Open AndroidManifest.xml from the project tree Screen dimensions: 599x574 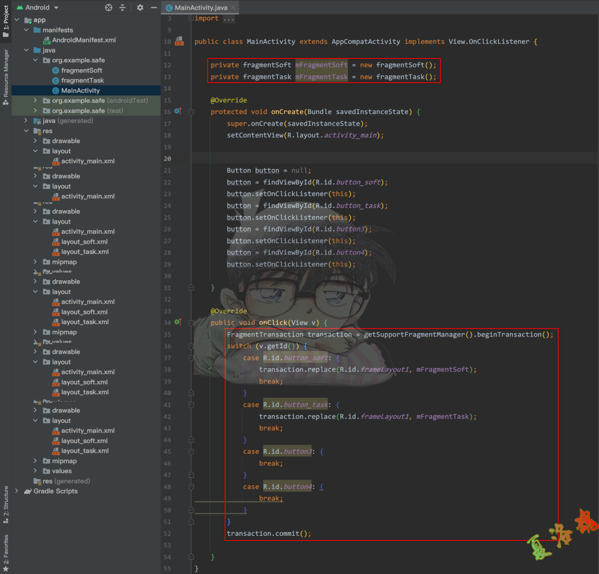[84, 40]
